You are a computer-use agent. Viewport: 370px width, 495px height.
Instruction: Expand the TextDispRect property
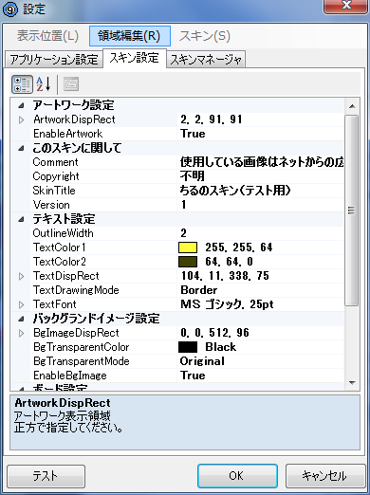tap(21, 277)
